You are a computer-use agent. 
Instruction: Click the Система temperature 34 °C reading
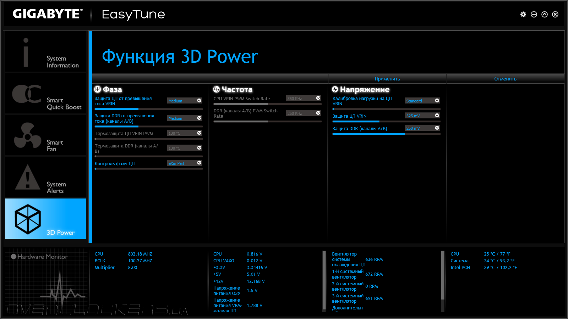click(x=499, y=261)
